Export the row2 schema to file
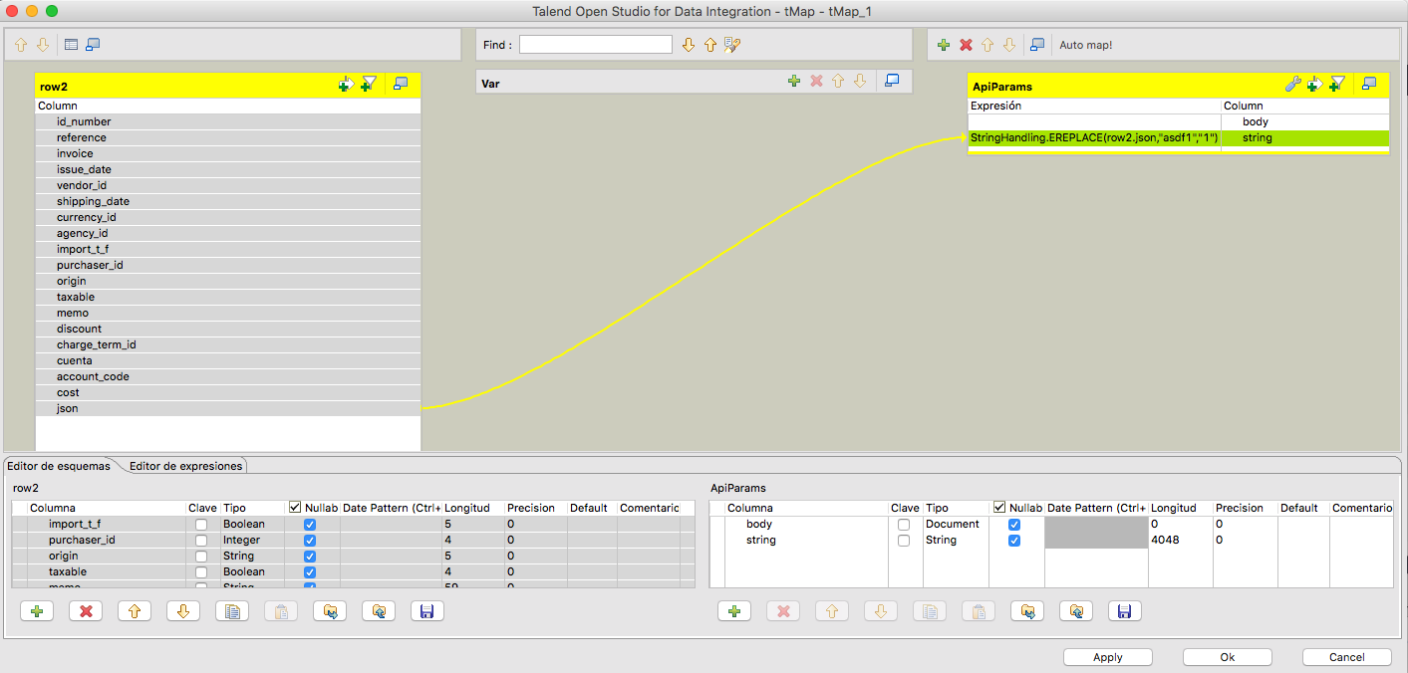 [379, 611]
